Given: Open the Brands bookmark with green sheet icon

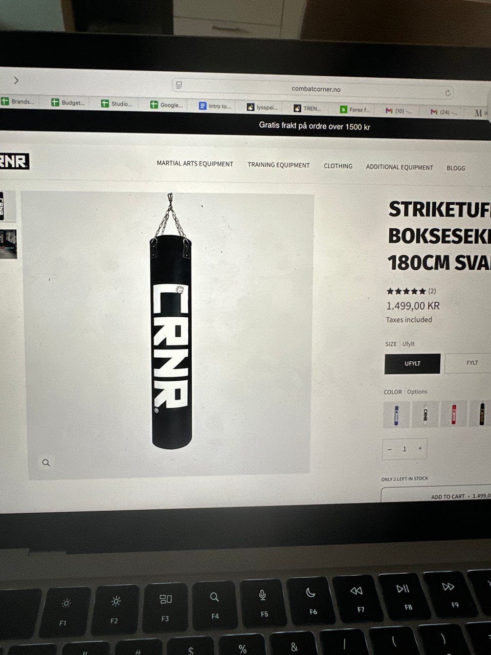Looking at the screenshot, I should point(18,101).
